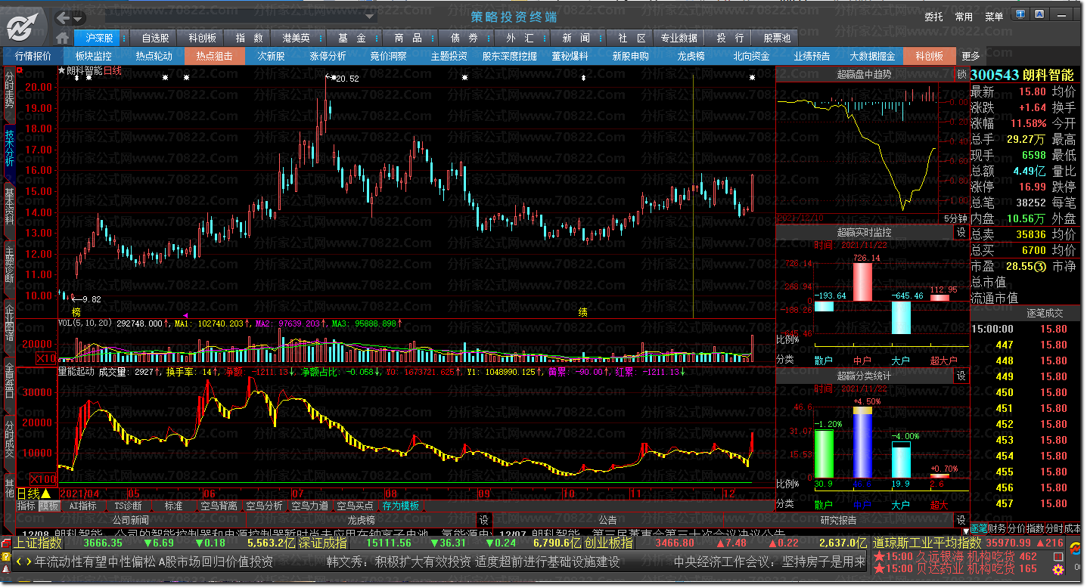1087x588 pixels.
Task: Click the 榜 marker under the candlestick chart
Action: click(x=76, y=311)
